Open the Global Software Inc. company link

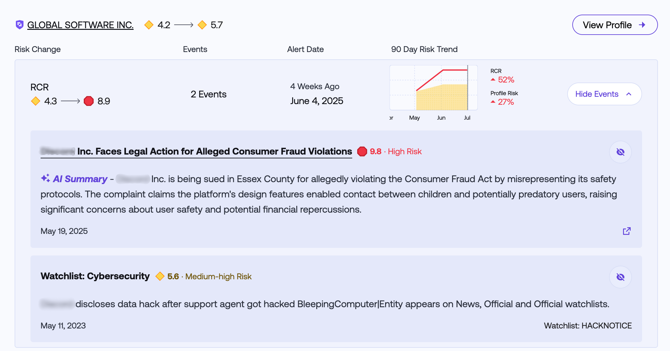(x=80, y=25)
